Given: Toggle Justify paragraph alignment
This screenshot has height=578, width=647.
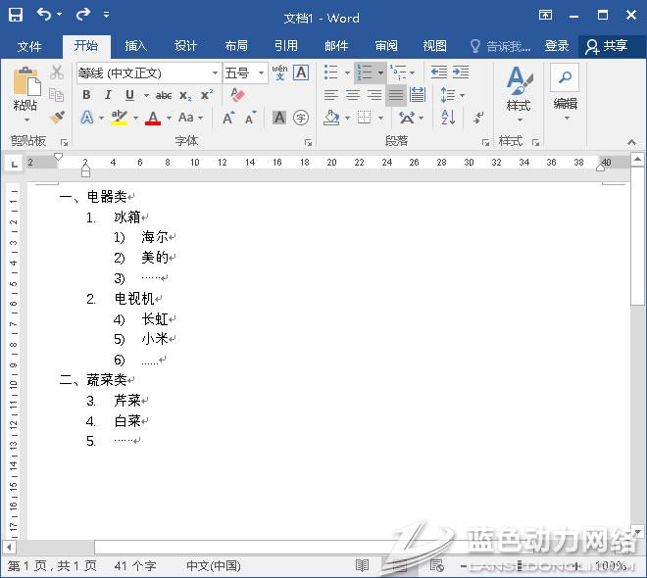Looking at the screenshot, I should coord(396,95).
